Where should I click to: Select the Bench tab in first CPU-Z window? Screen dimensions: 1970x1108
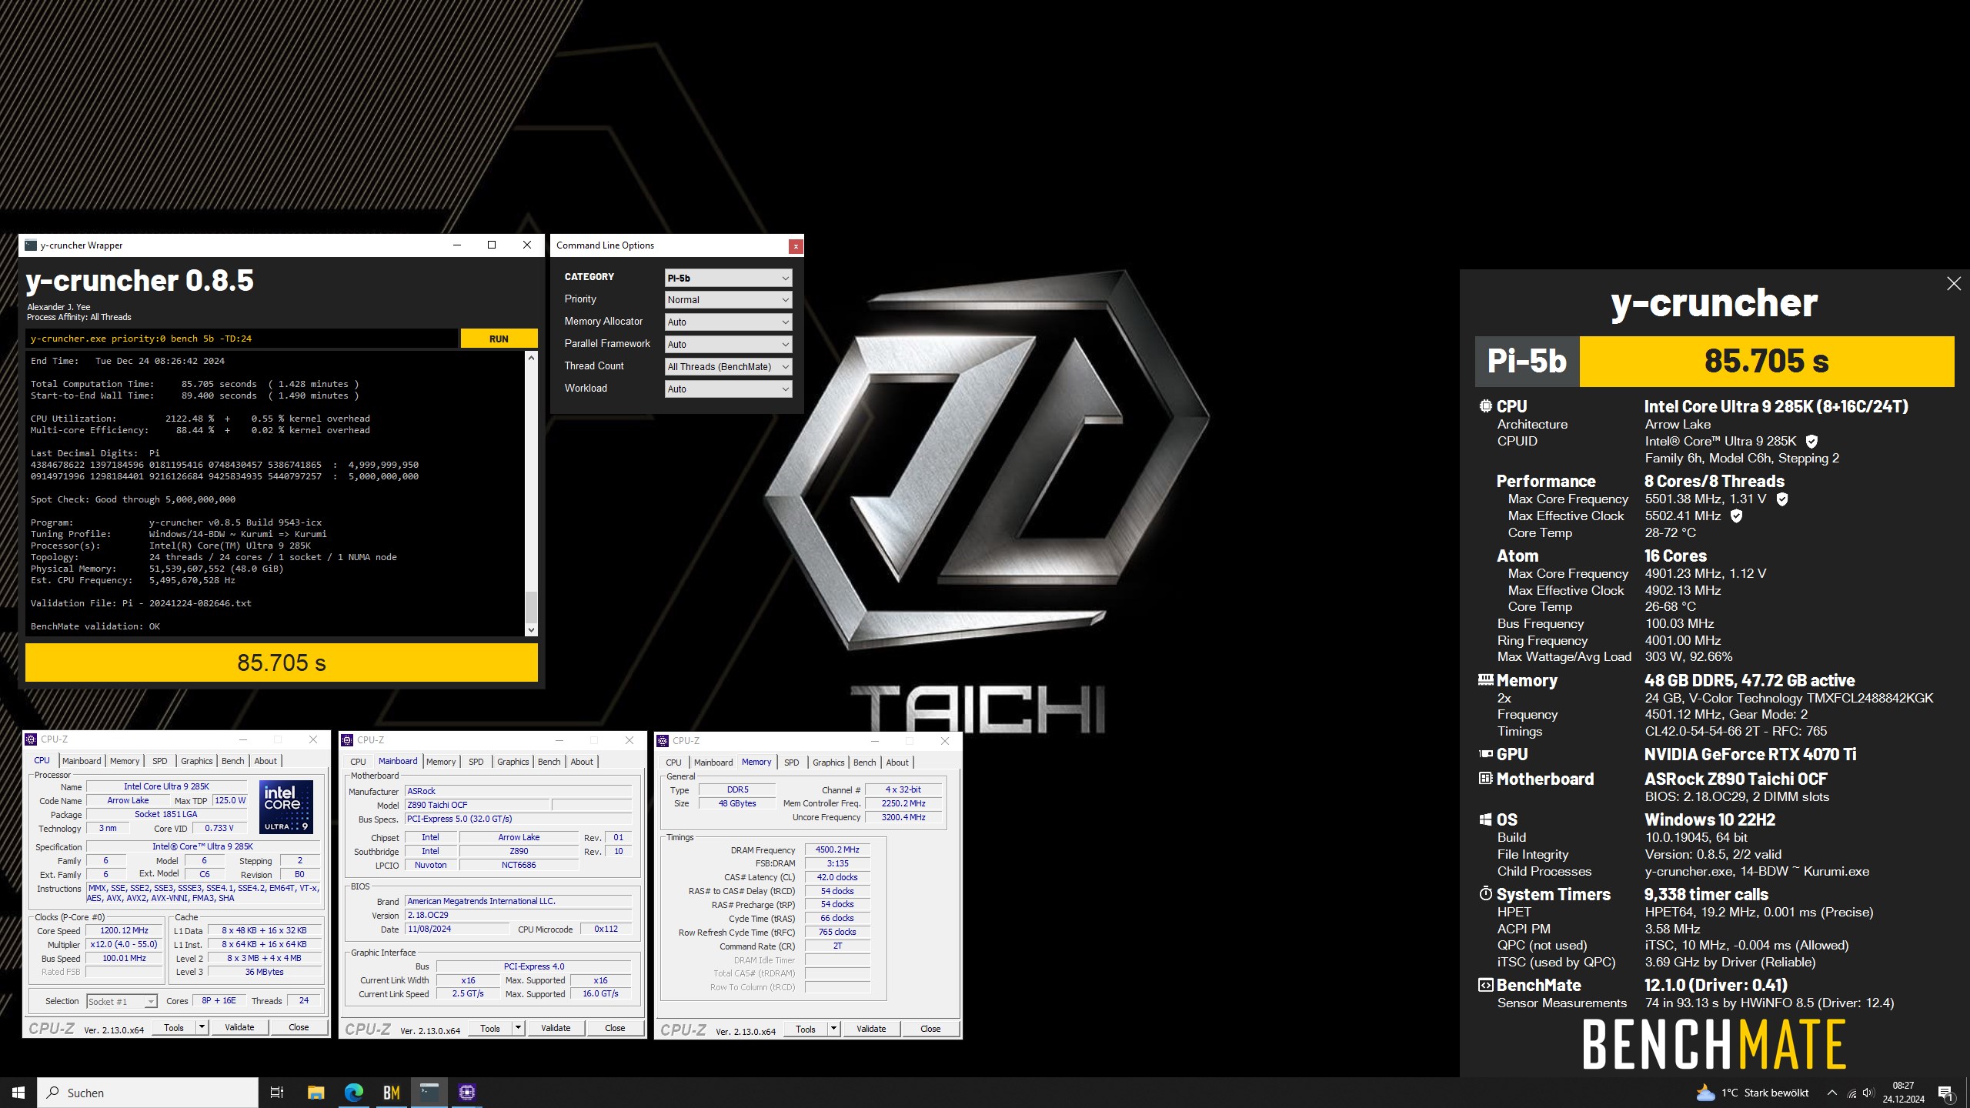click(x=233, y=761)
